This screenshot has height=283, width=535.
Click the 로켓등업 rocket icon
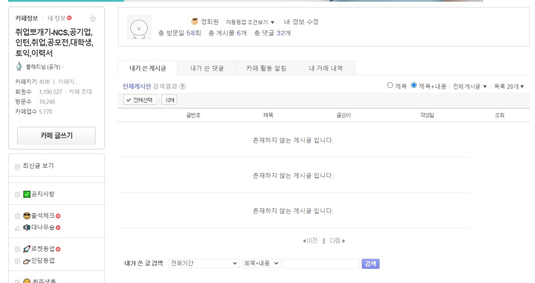pyautogui.click(x=26, y=249)
